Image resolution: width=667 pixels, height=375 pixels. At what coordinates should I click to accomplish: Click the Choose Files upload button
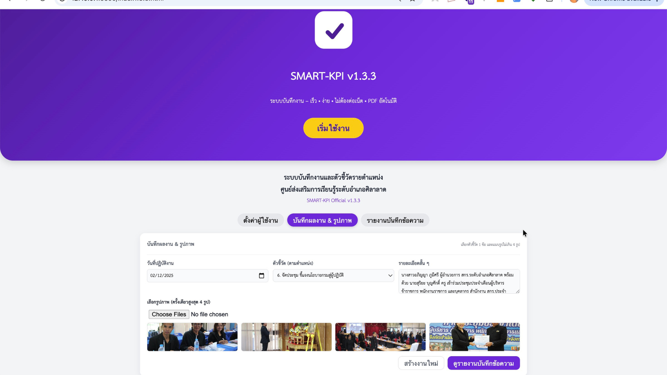coord(169,314)
